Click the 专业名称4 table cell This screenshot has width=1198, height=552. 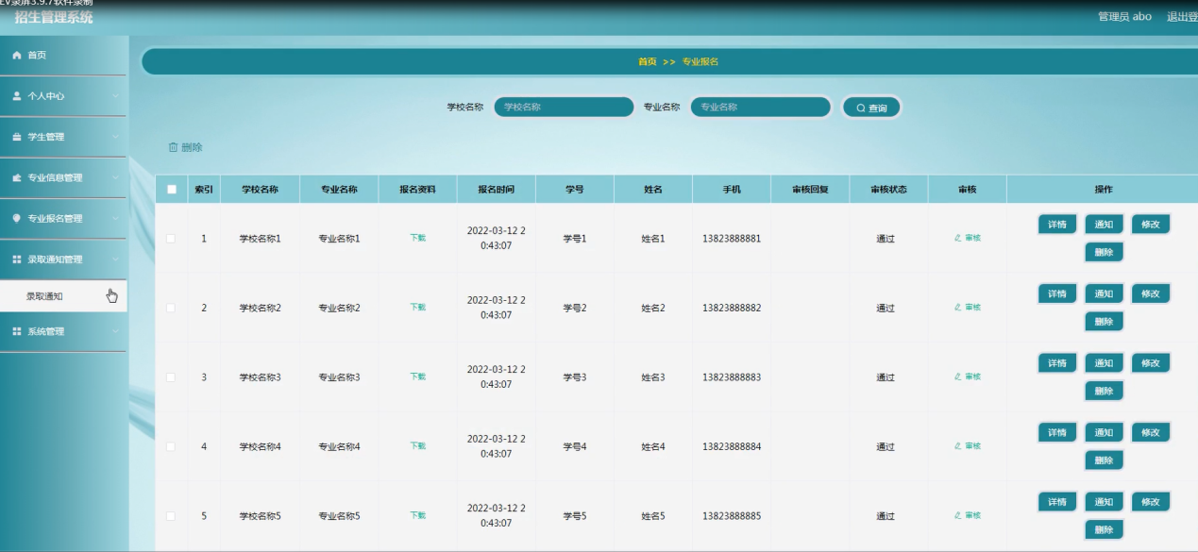click(339, 446)
